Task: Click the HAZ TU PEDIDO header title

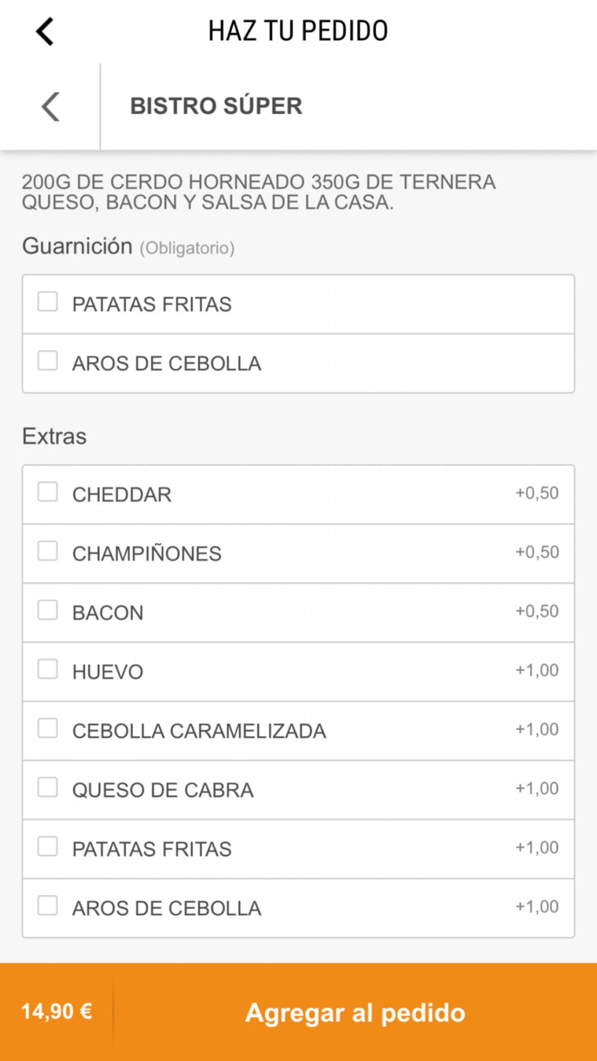Action: tap(298, 31)
